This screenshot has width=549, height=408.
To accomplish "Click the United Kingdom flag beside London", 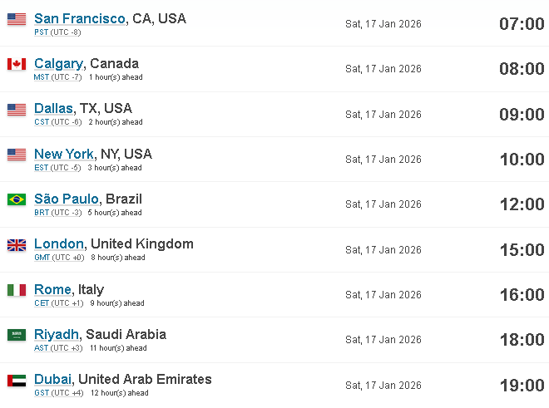I will (17, 245).
